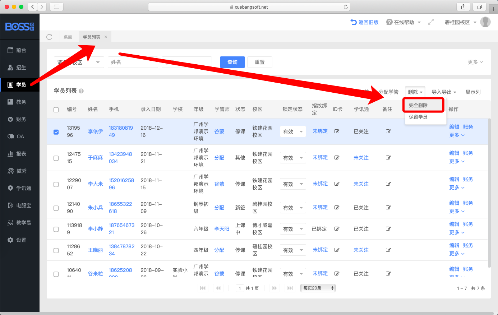
Task: Click 返回旧版 link
Action: pyautogui.click(x=365, y=22)
